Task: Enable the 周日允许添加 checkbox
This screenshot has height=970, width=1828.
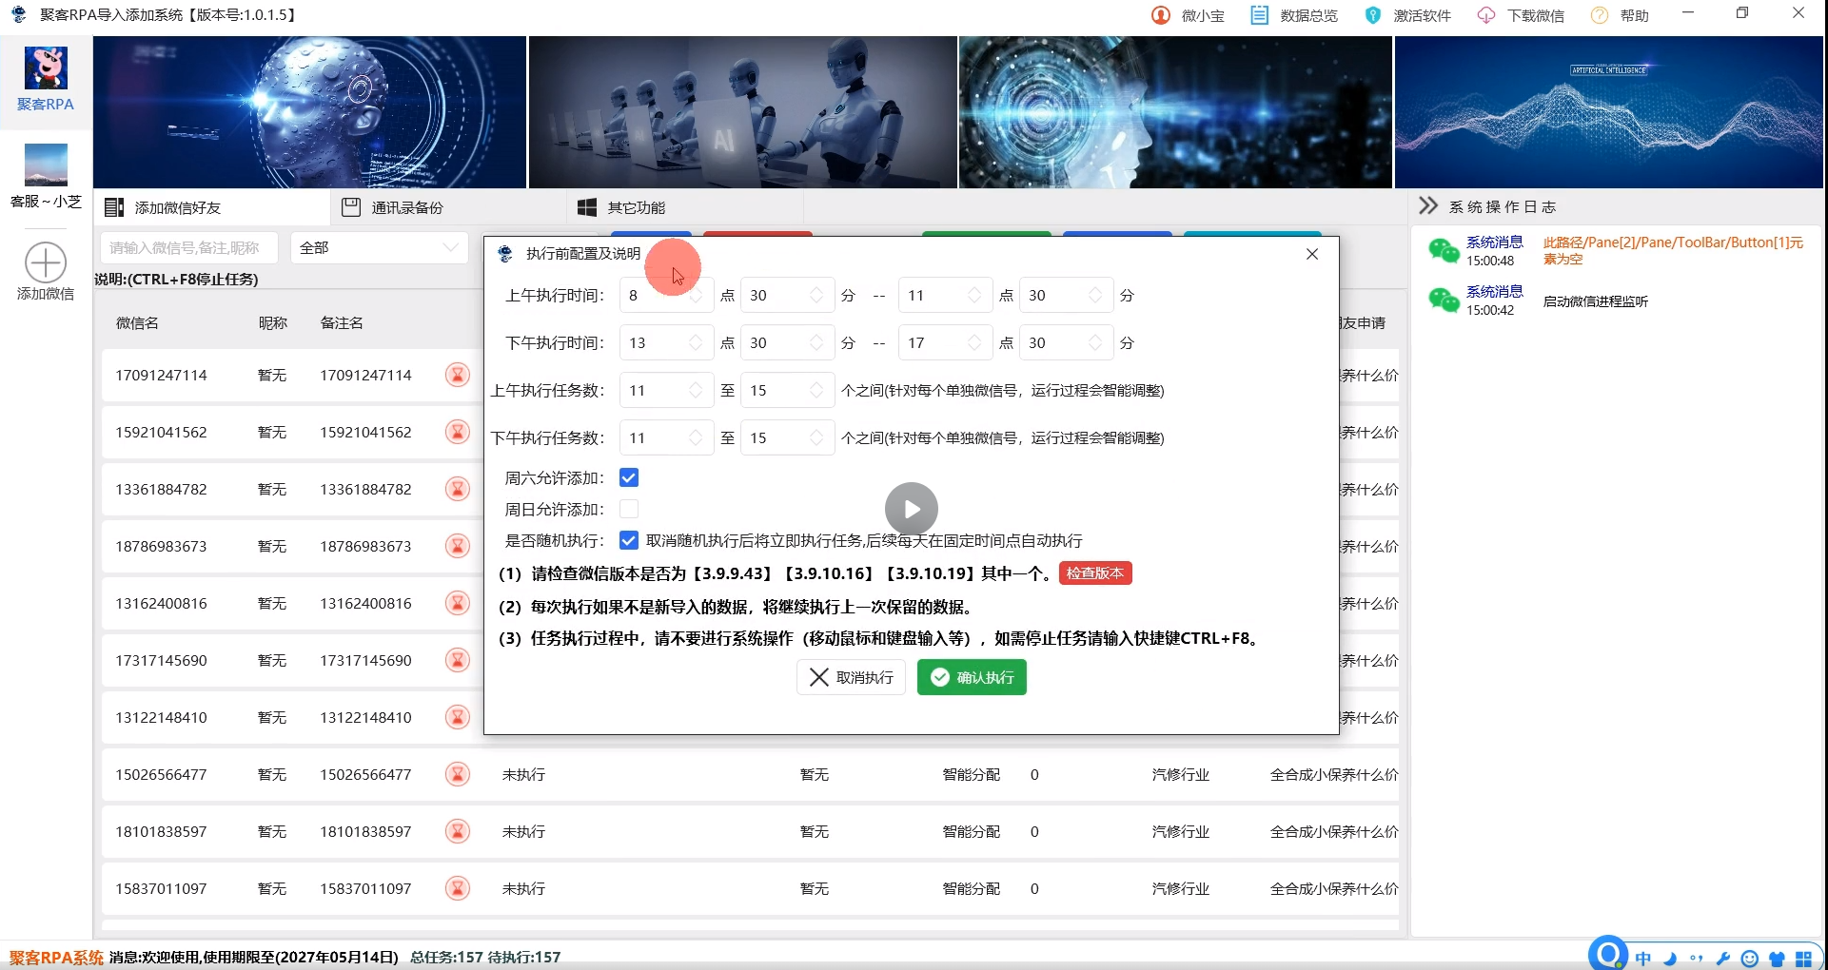Action: [629, 509]
